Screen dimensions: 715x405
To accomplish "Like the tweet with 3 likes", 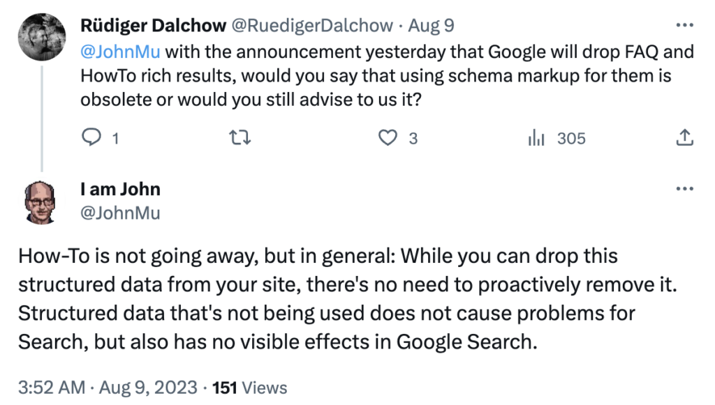I will [x=388, y=137].
